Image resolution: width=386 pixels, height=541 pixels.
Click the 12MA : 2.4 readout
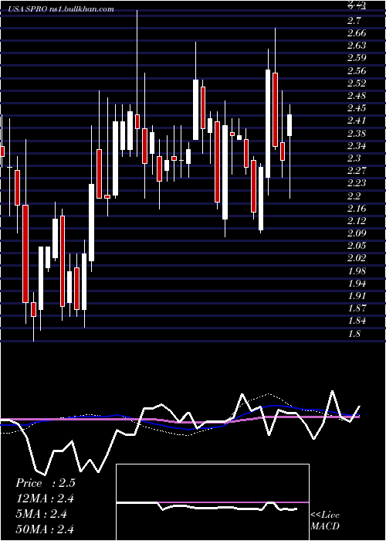tap(45, 498)
